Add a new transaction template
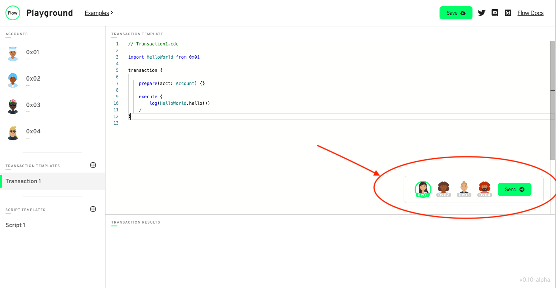Screen dimensions: 556x288 point(93,165)
